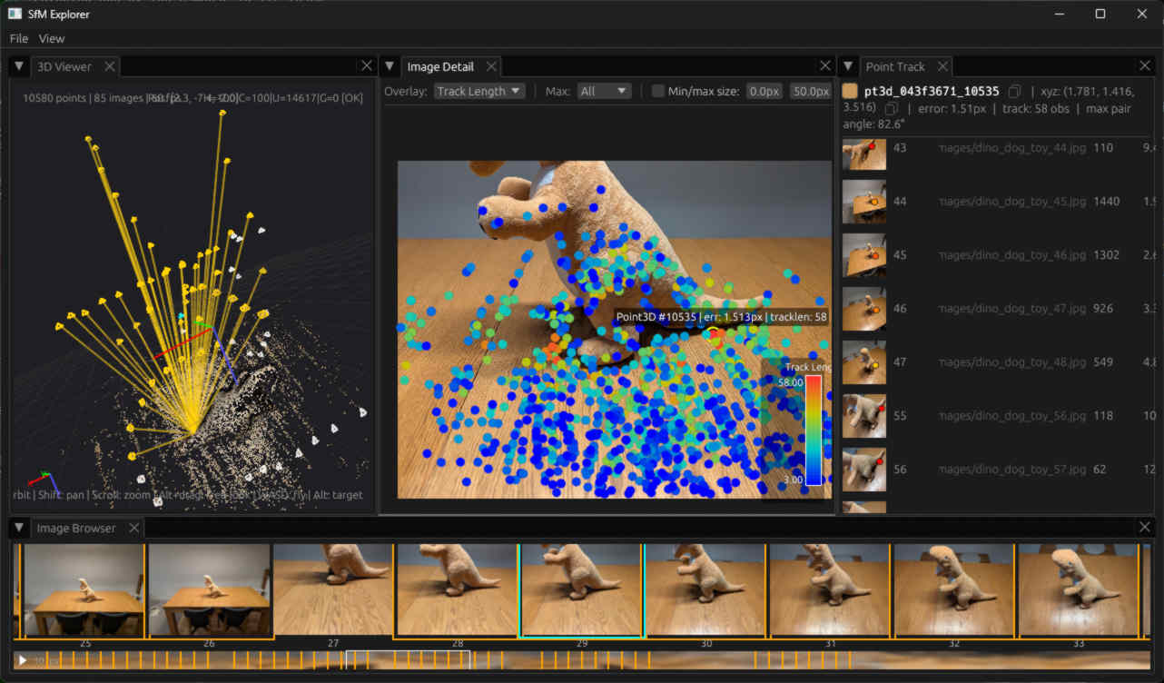
Task: Copy the point ID pt3d_043f3671_10535
Action: pos(1014,91)
